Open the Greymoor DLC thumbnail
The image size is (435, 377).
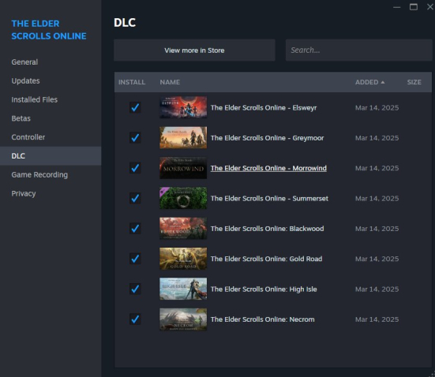(x=183, y=137)
